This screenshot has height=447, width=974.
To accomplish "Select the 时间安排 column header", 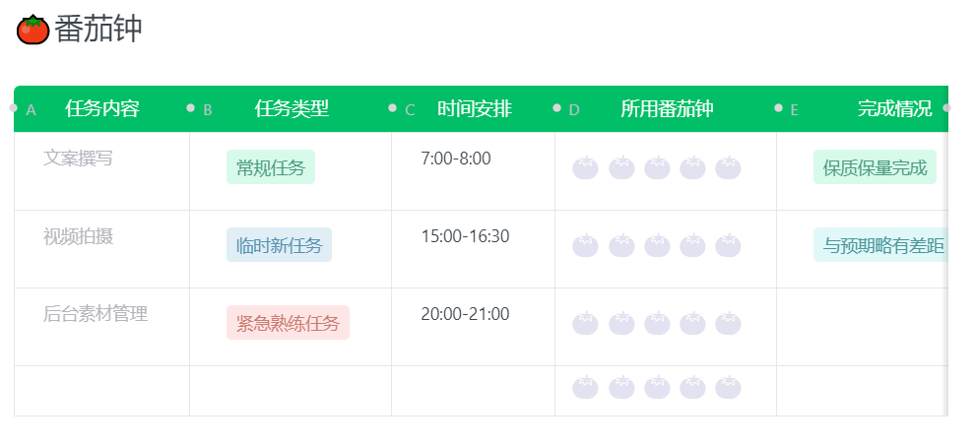I will [x=474, y=109].
